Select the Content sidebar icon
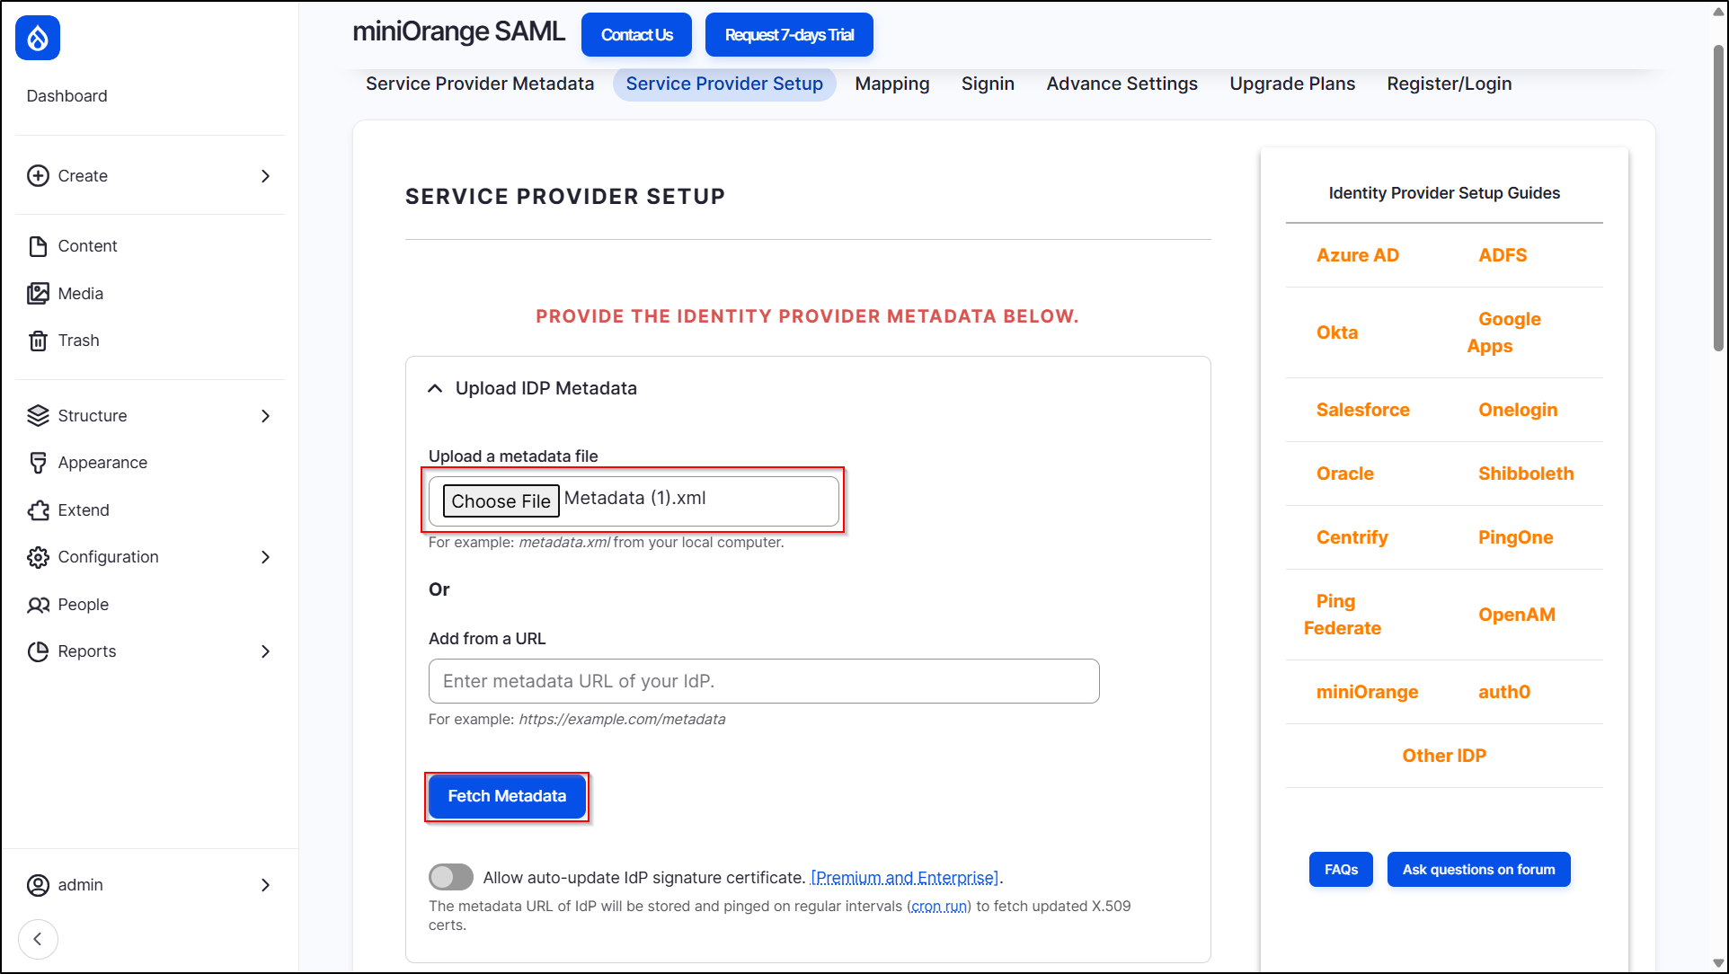 point(38,245)
